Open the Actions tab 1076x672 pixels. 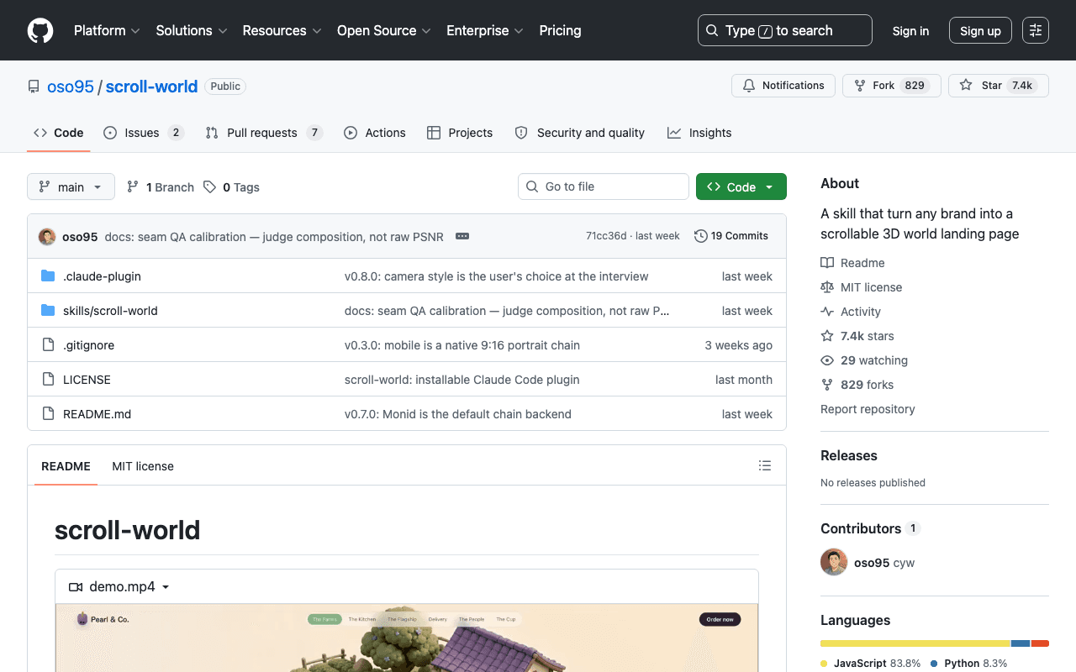point(375,133)
